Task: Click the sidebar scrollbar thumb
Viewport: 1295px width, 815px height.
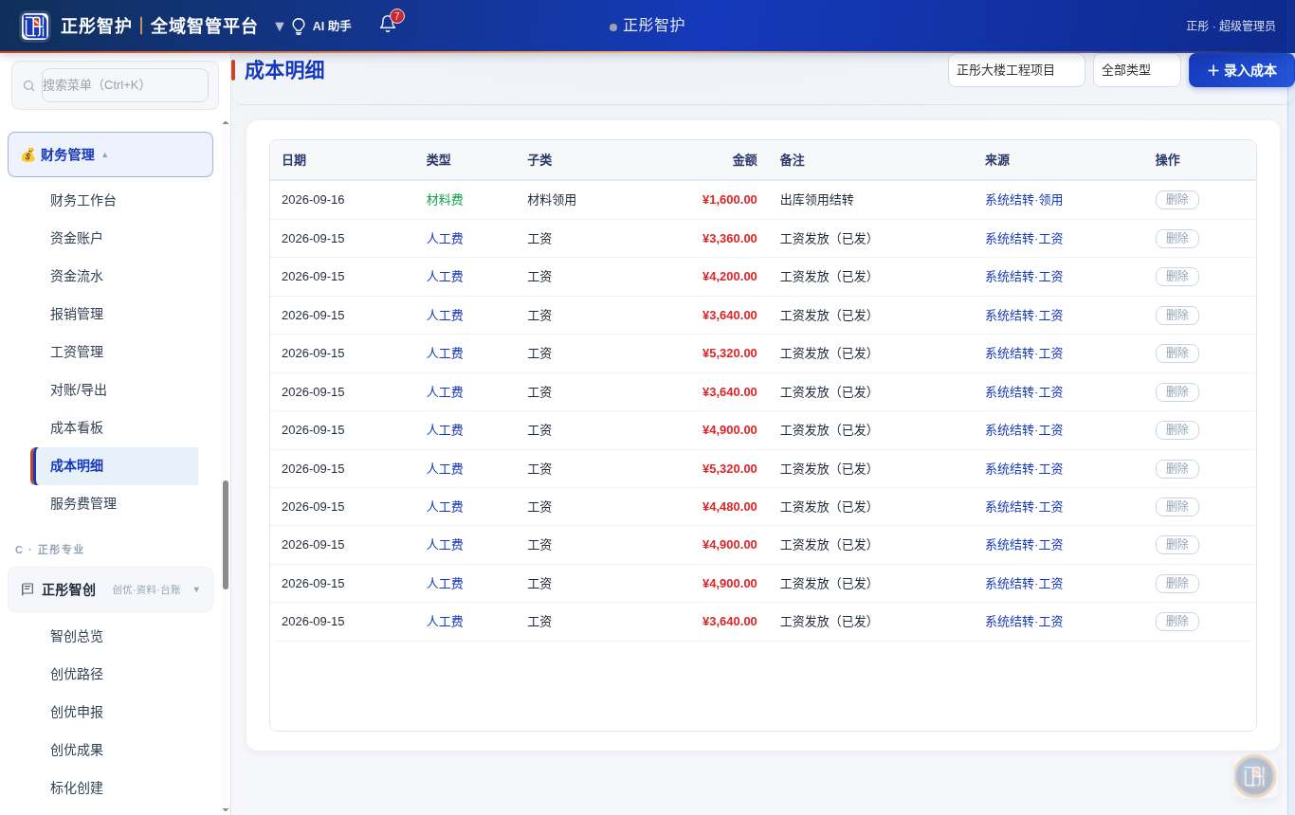Action: [226, 534]
